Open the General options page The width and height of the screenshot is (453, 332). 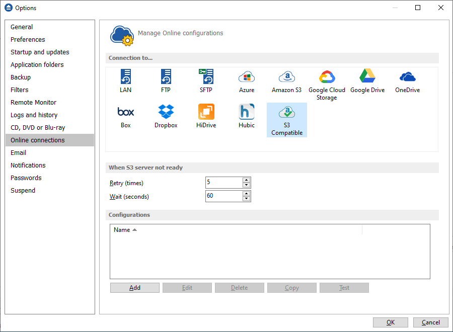coord(50,27)
